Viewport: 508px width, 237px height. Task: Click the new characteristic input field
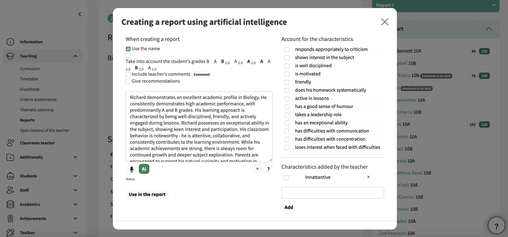pyautogui.click(x=332, y=193)
